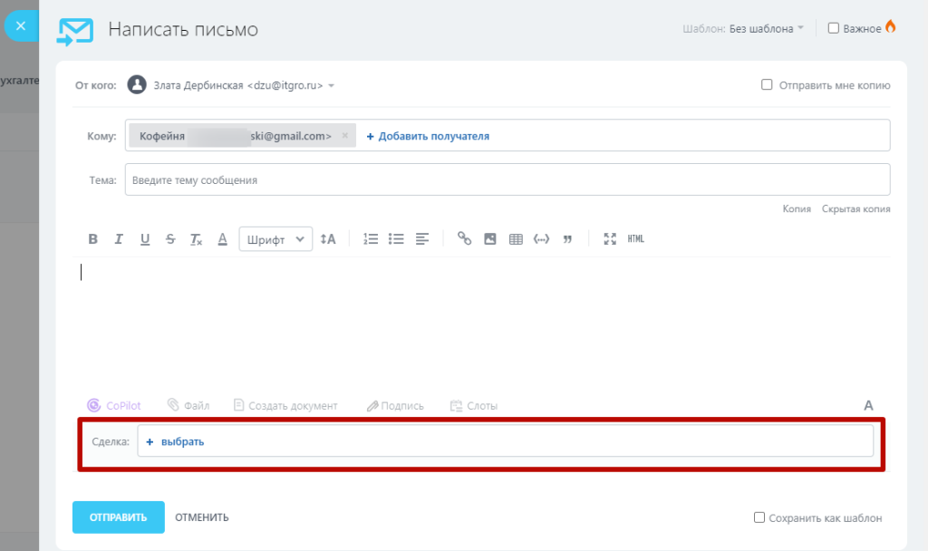Open the 'Шрифт' font dropdown
This screenshot has height=551, width=928.
click(275, 239)
